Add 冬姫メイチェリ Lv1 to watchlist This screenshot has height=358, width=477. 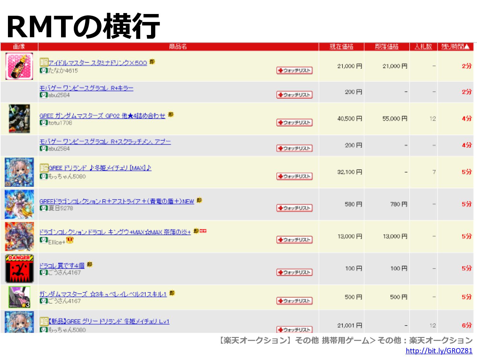[x=294, y=330]
